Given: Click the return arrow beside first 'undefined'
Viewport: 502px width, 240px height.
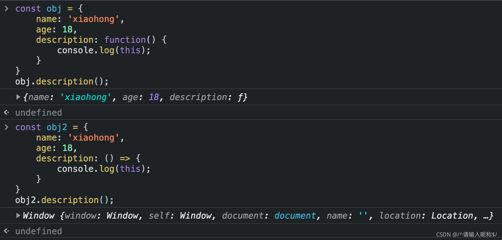Looking at the screenshot, I should click(x=6, y=112).
